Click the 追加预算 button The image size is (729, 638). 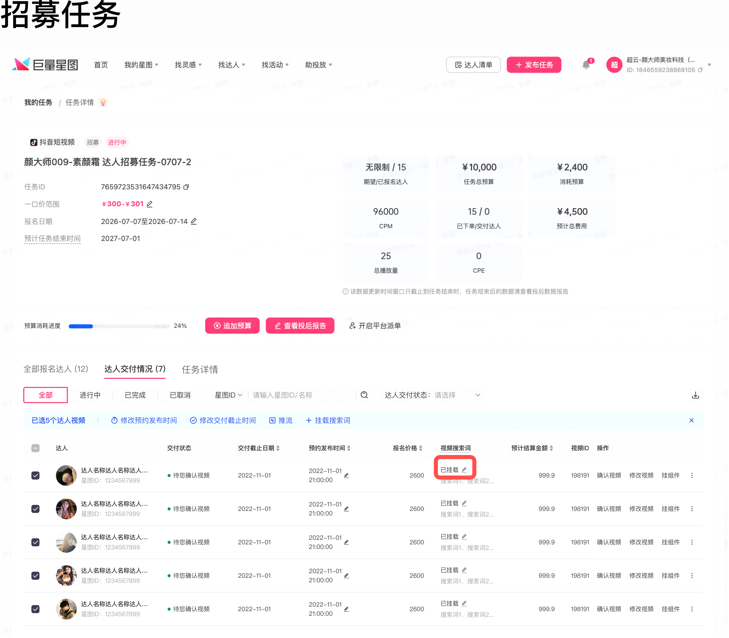pos(232,325)
